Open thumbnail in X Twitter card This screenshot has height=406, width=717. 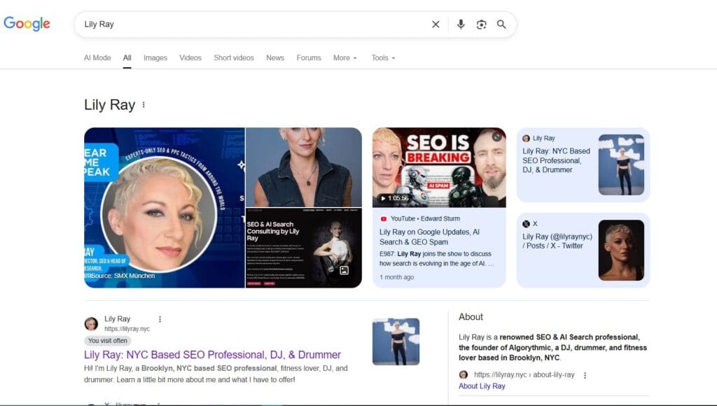[621, 250]
